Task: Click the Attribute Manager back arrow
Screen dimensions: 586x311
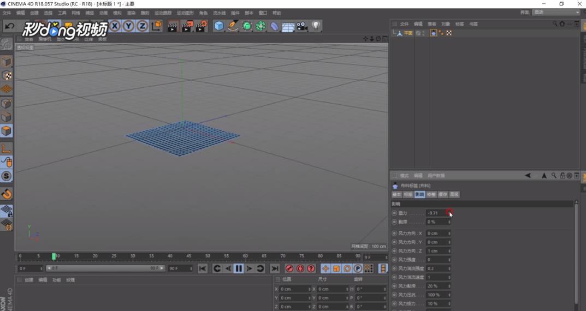Action: point(528,176)
